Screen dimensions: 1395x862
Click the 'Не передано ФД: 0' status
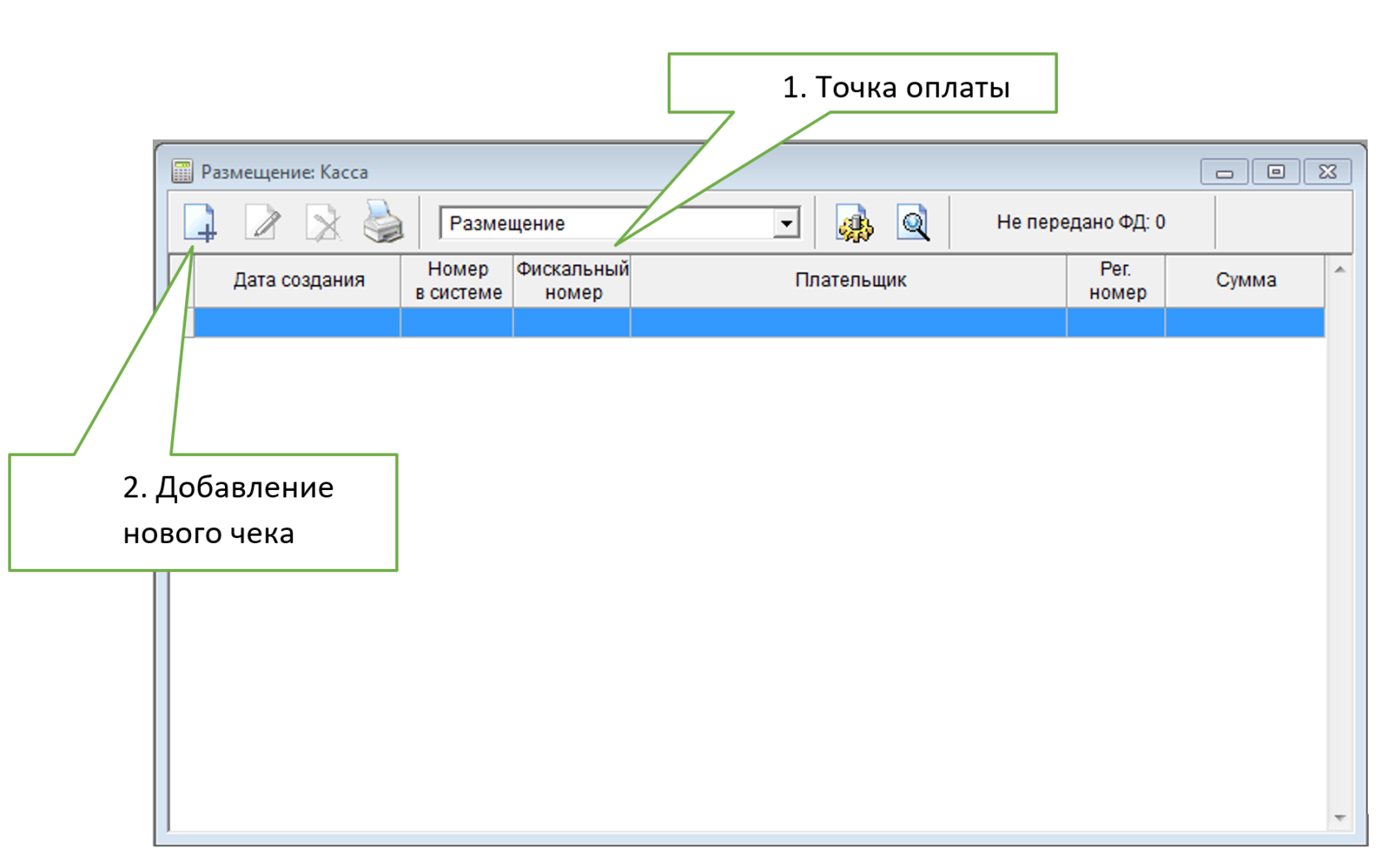(x=1079, y=222)
